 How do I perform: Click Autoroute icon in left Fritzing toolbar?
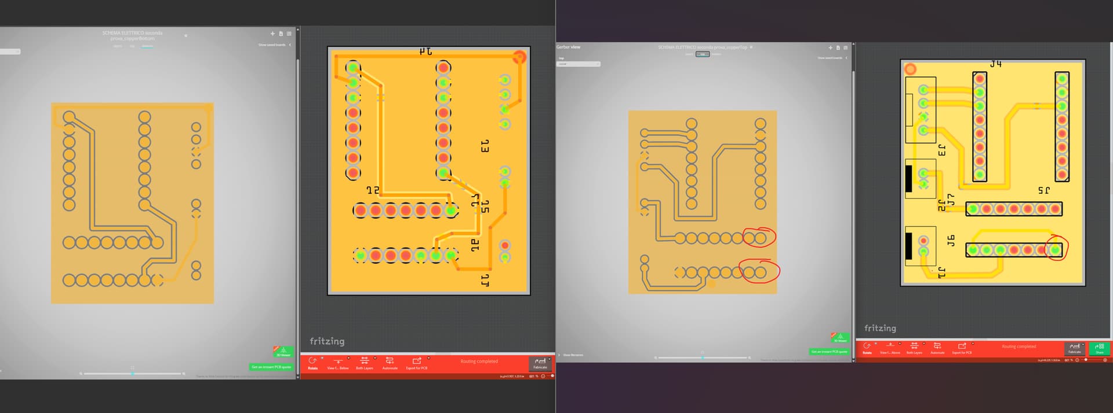pyautogui.click(x=390, y=362)
